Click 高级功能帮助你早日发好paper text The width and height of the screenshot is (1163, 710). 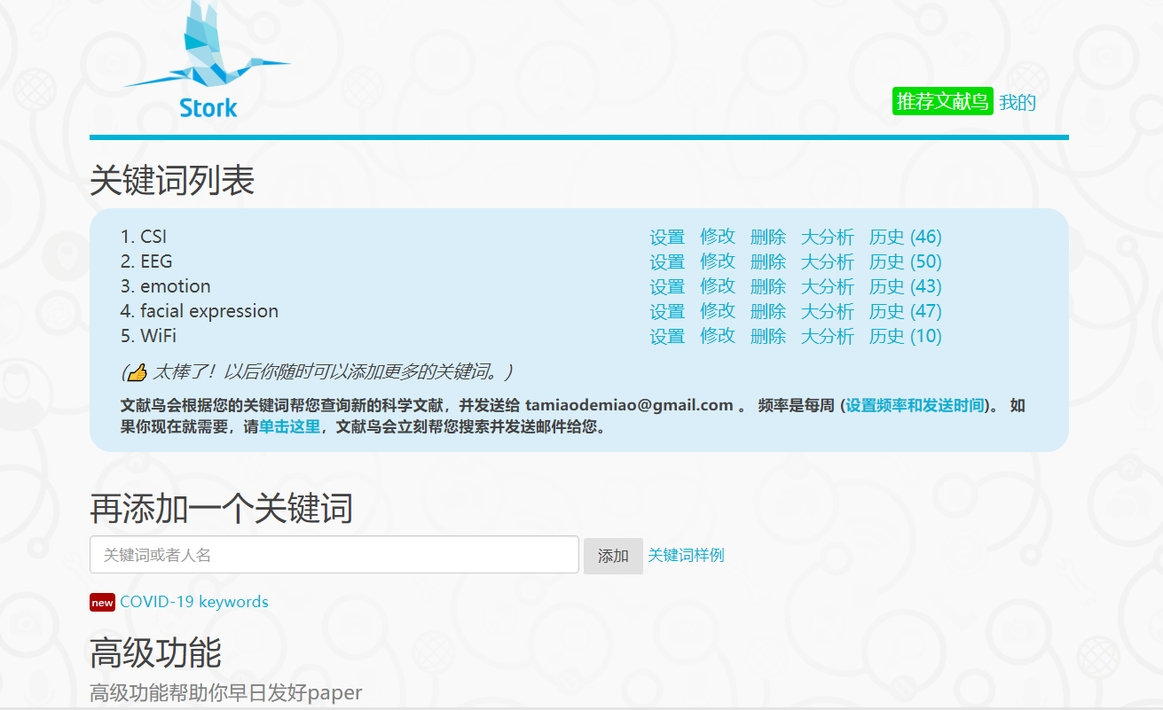pyautogui.click(x=226, y=693)
